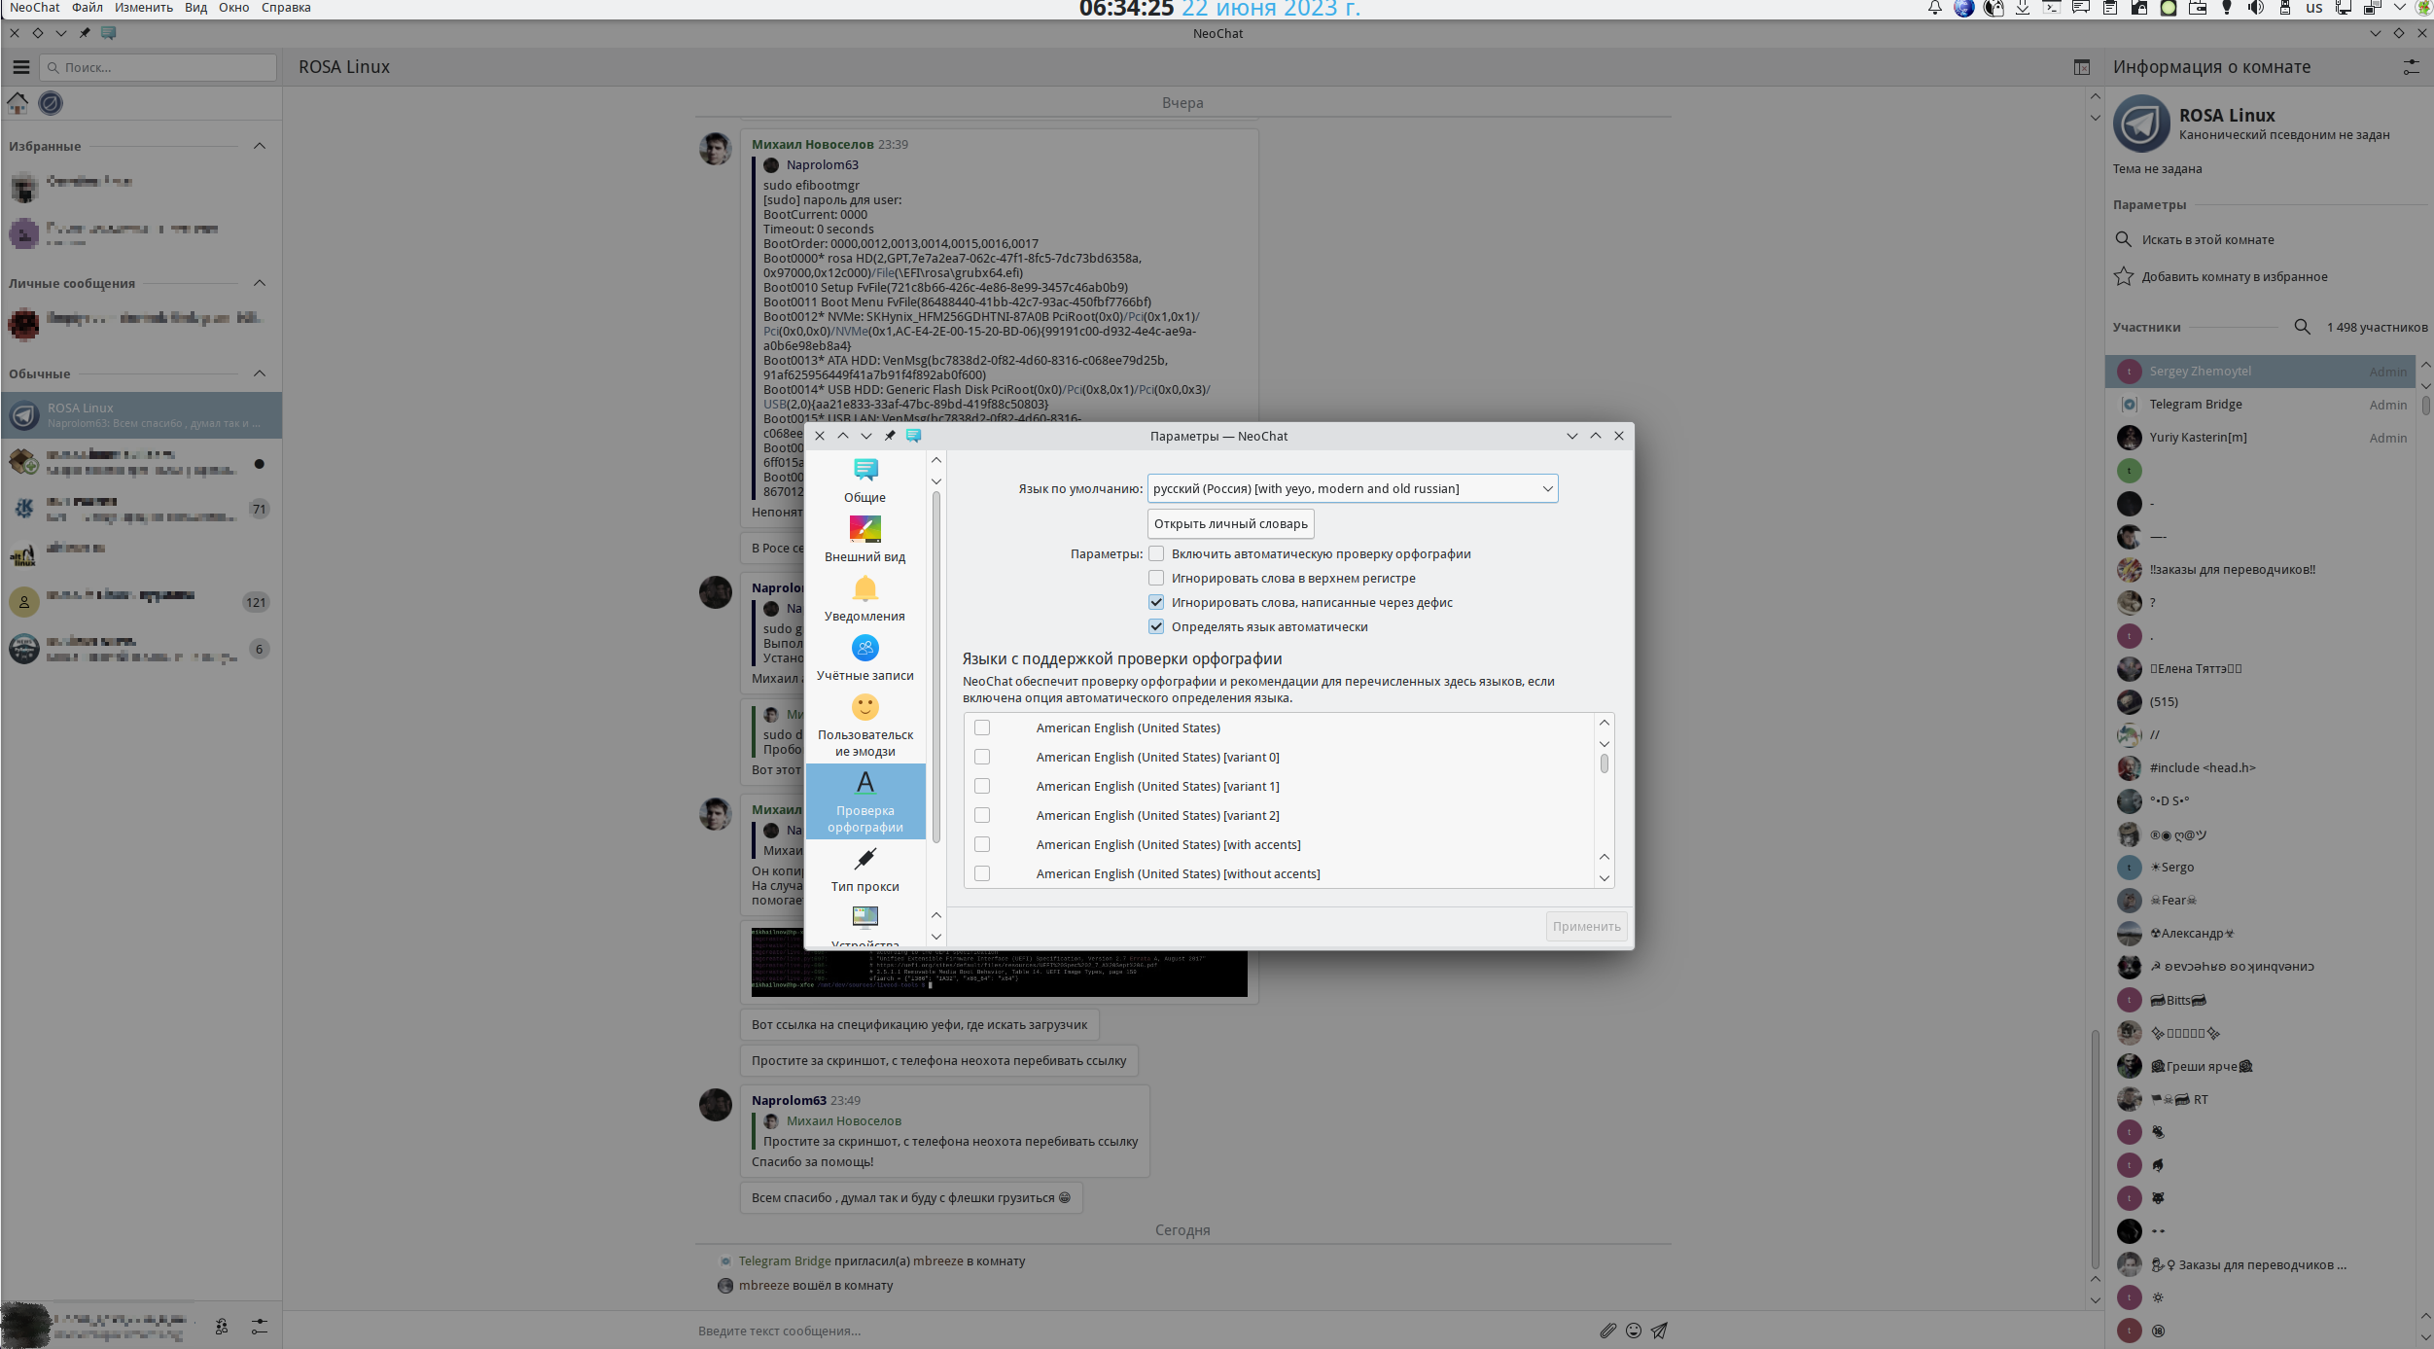The height and width of the screenshot is (1349, 2434).
Task: Check American English [without accents] language
Action: (x=982, y=873)
